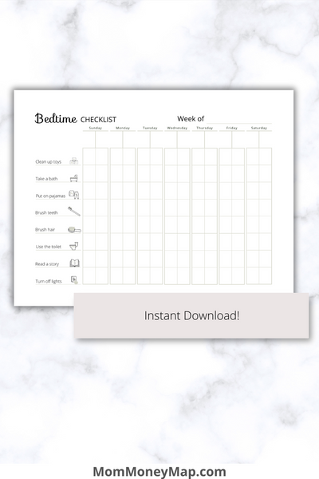Select the Saturday column header

pyautogui.click(x=259, y=128)
